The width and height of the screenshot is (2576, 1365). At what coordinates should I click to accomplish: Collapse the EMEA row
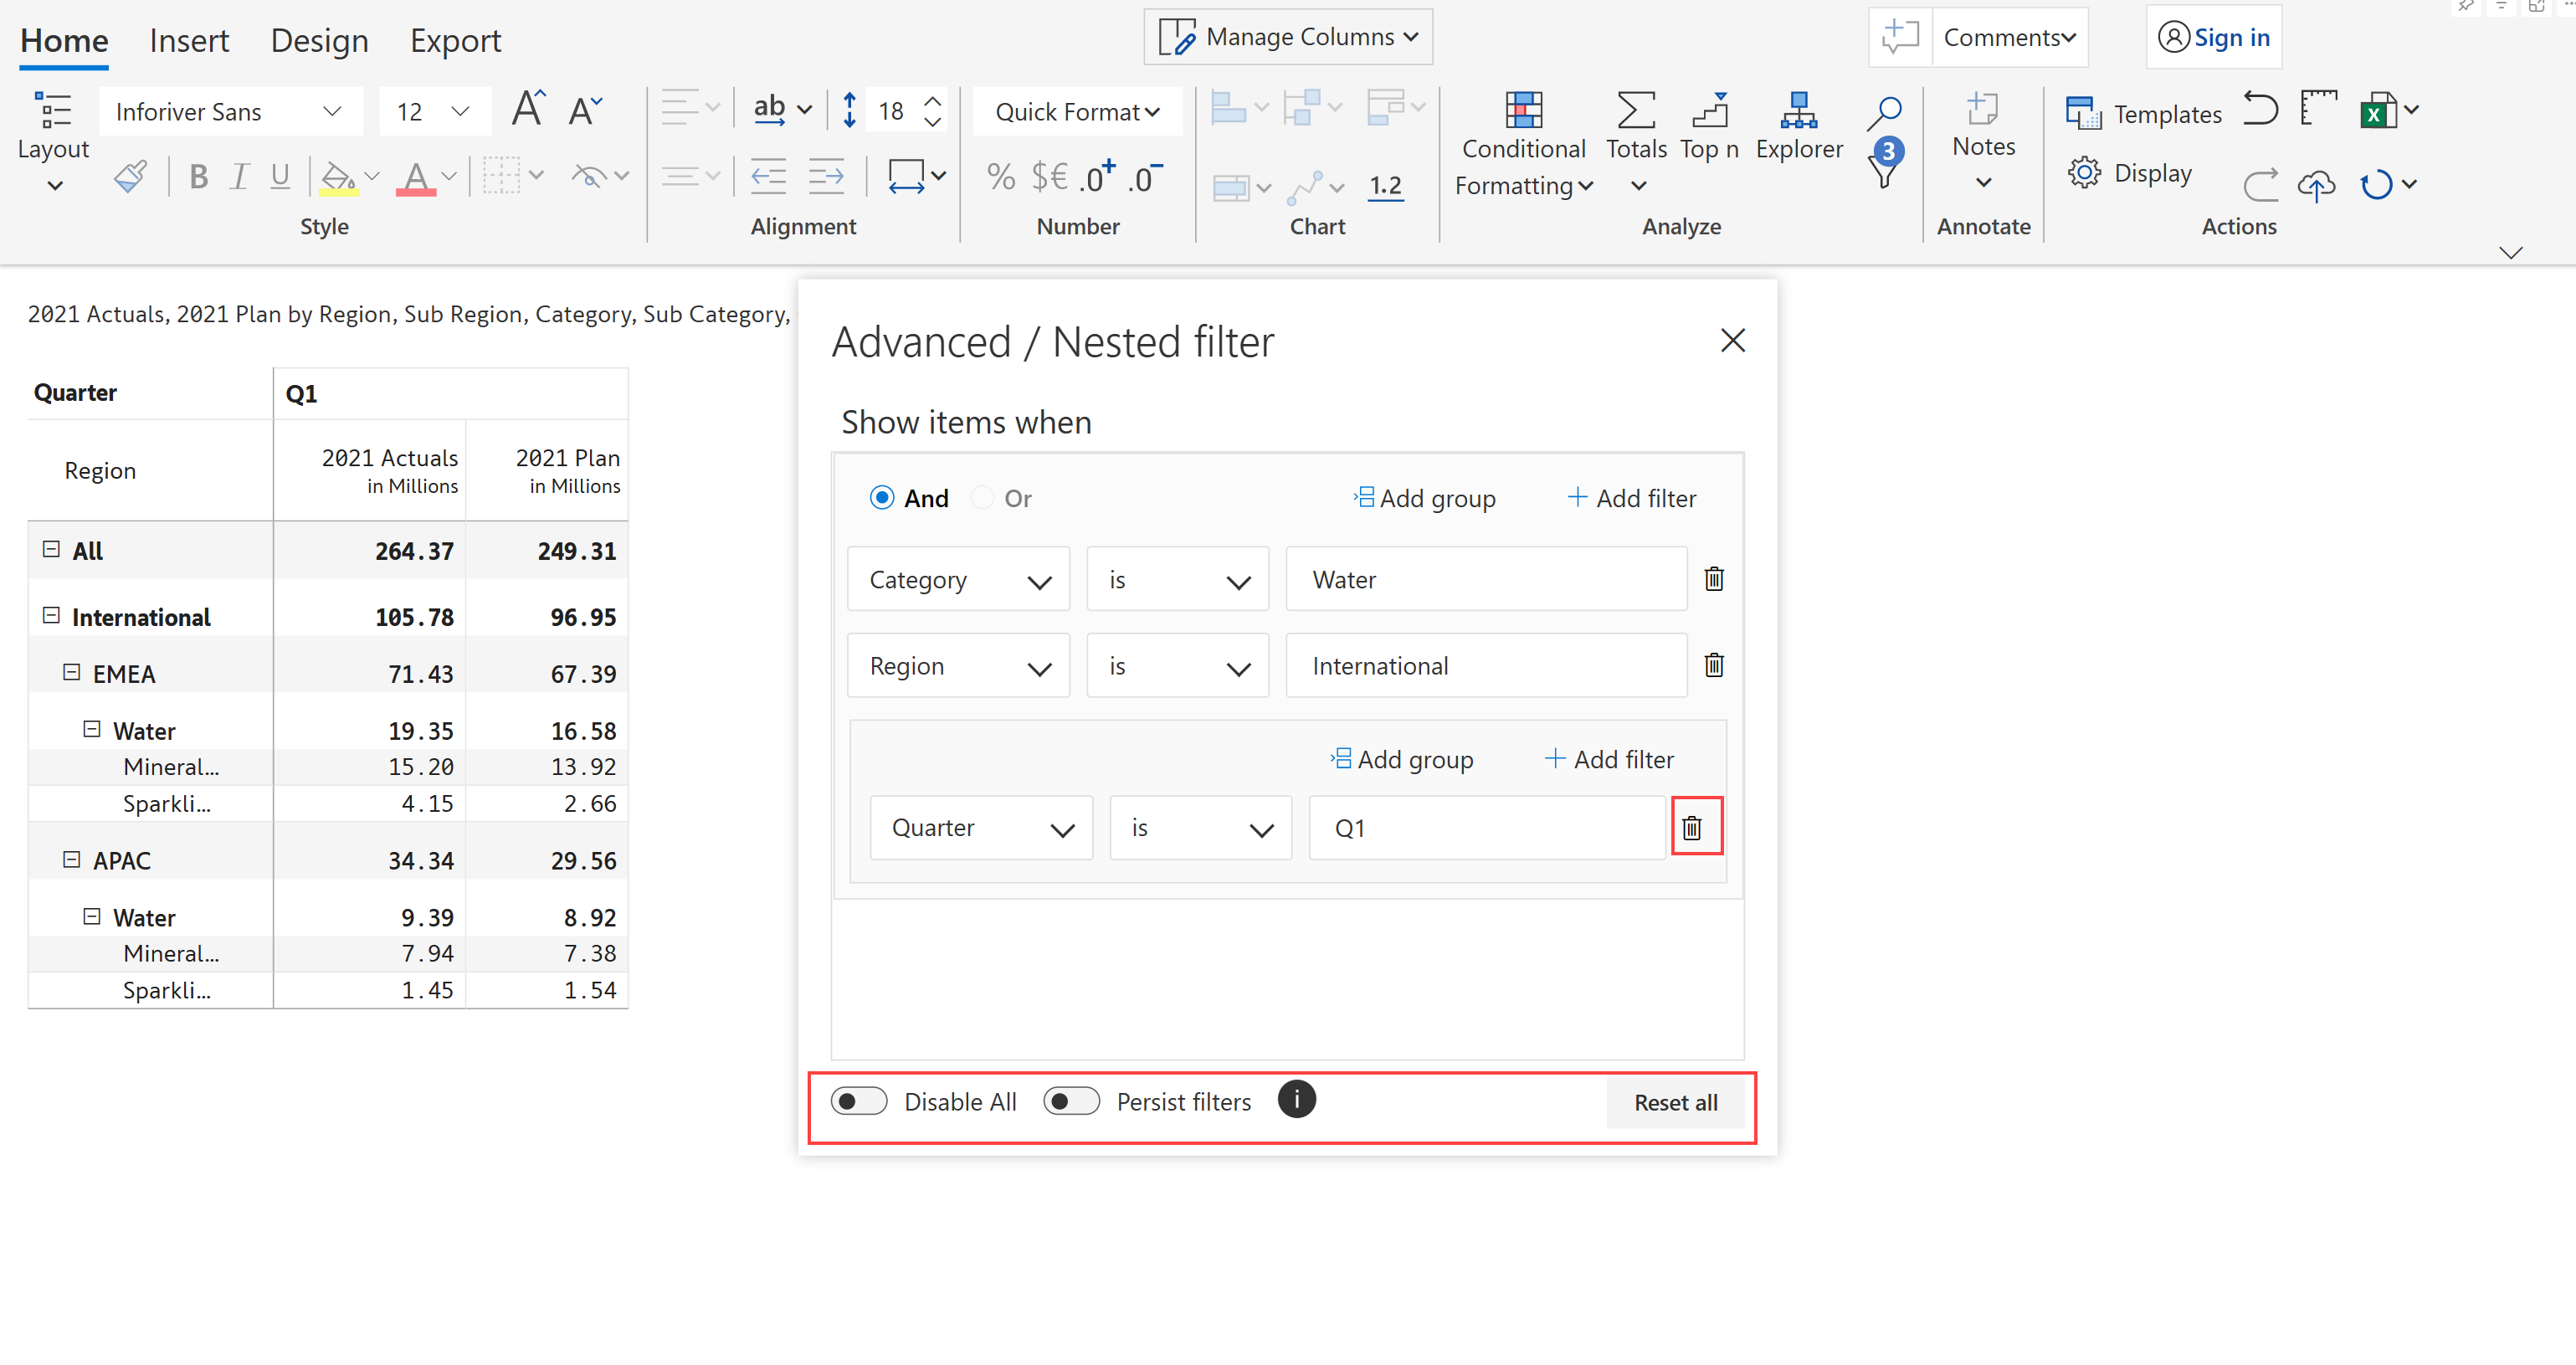[x=72, y=673]
